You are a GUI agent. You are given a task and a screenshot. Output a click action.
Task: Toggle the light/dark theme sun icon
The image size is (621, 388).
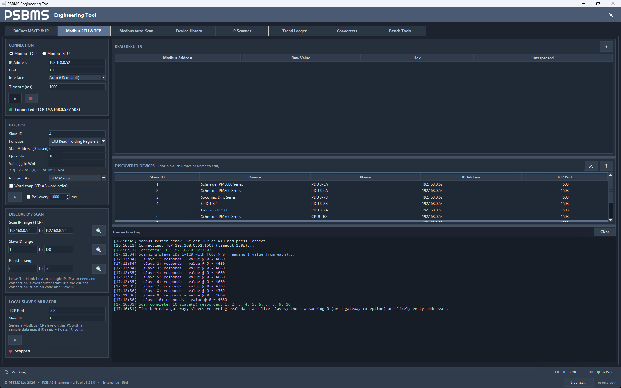[x=610, y=15]
